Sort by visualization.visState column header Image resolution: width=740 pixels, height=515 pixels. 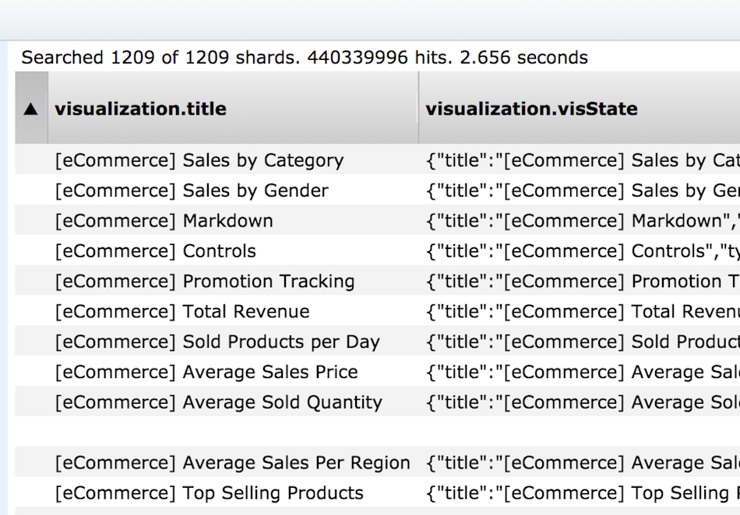(x=532, y=109)
